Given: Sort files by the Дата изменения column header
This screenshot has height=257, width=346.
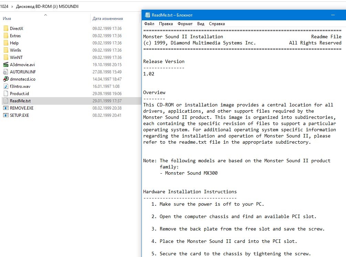Looking at the screenshot, I should 108,19.
